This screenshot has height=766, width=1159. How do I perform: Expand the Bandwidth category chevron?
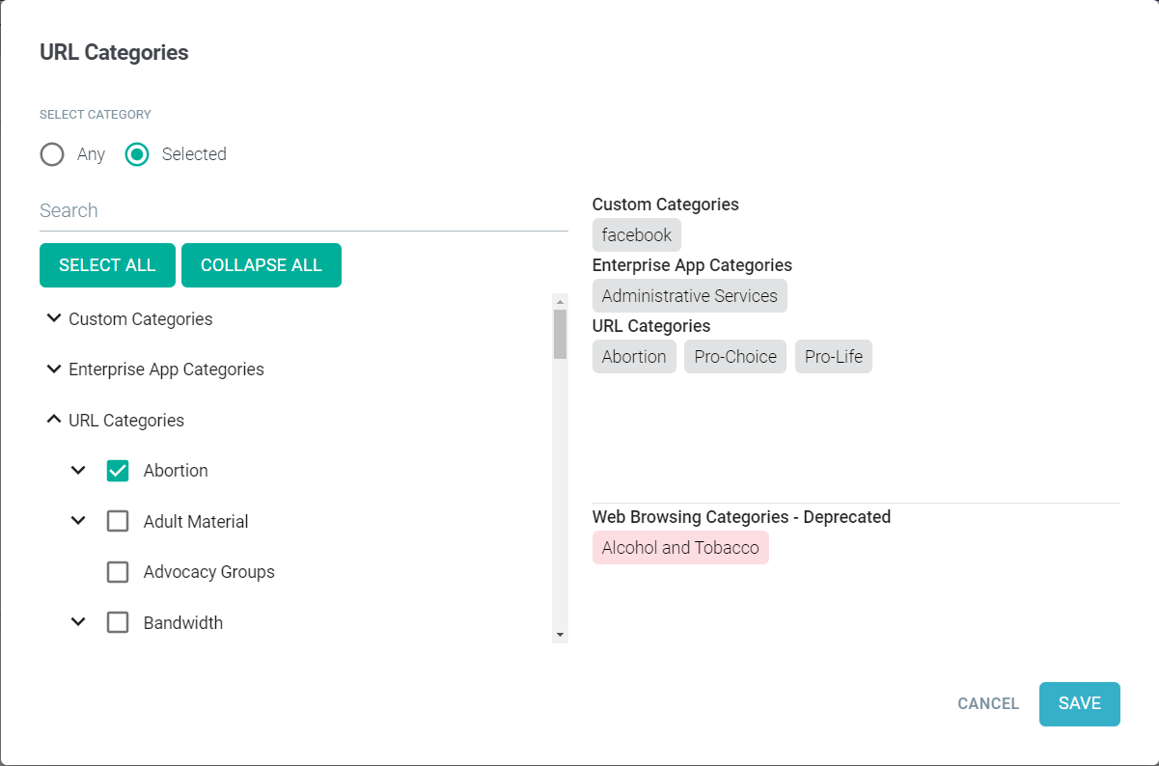coord(78,622)
